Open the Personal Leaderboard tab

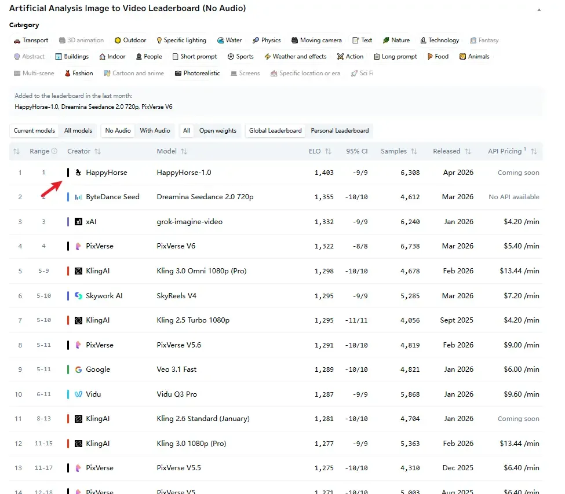[340, 131]
